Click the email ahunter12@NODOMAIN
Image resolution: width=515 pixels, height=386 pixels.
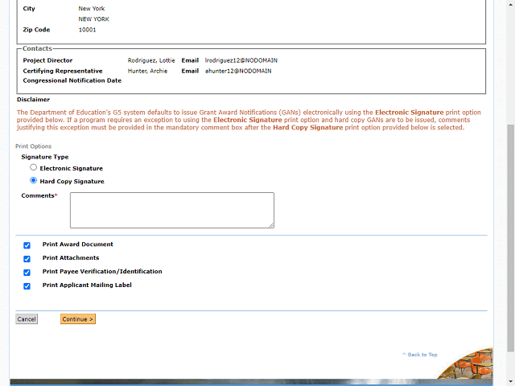click(x=238, y=71)
